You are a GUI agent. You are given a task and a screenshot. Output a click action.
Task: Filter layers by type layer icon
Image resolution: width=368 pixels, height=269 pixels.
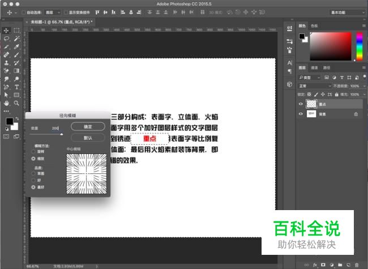coord(342,78)
